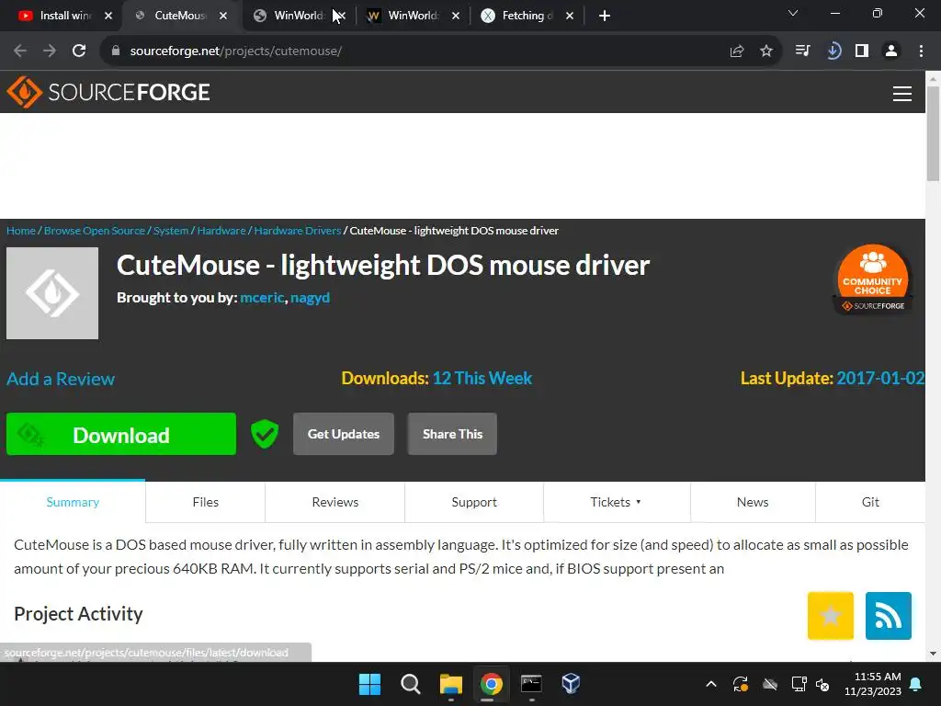
Task: Open the Windows Start button
Action: (x=369, y=684)
